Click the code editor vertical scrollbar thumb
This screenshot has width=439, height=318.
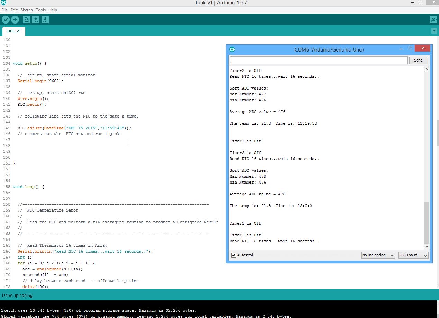pyautogui.click(x=437, y=133)
